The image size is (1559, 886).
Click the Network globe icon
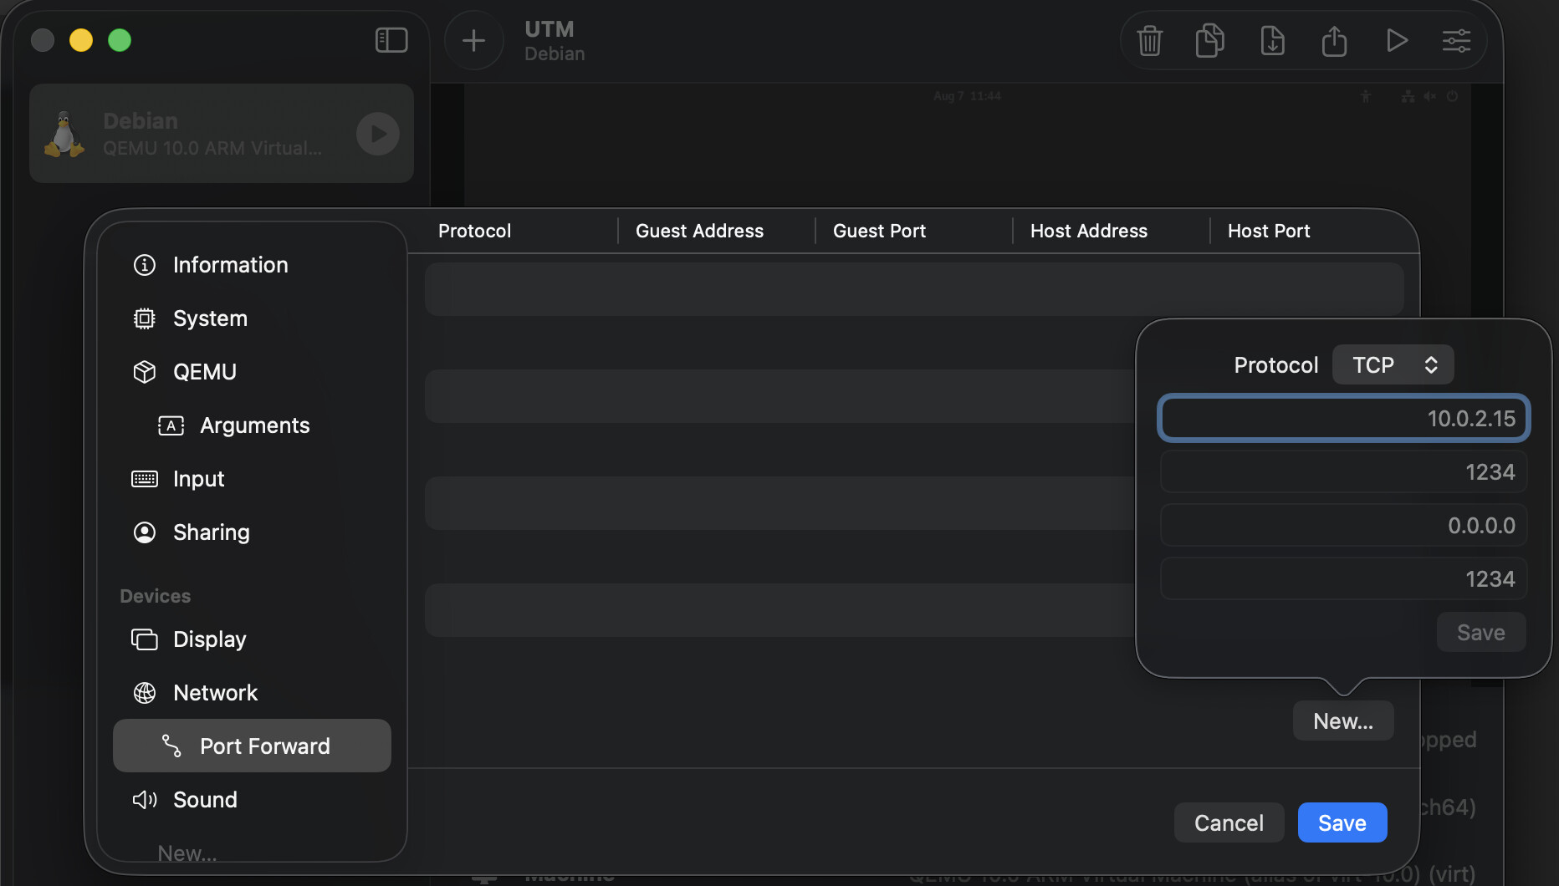tap(145, 693)
